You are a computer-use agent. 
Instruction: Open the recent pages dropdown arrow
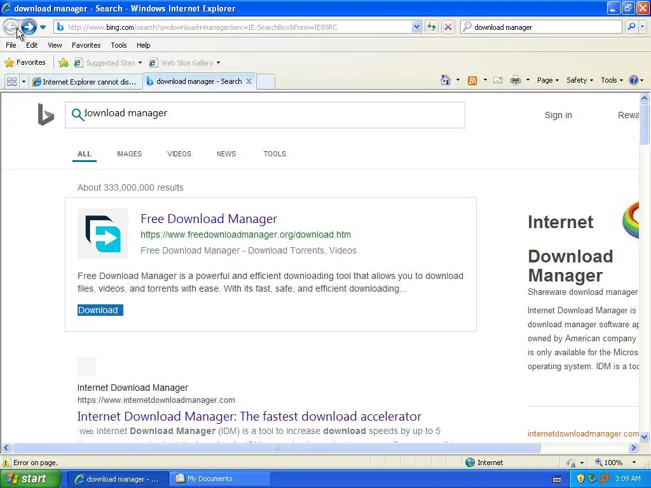43,27
